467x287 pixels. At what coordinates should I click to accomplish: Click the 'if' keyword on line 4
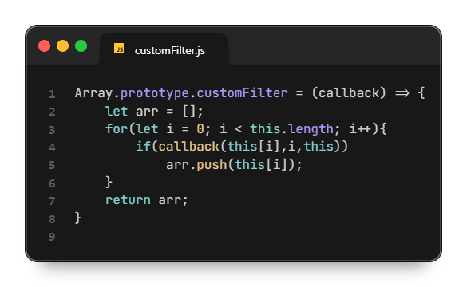pos(143,147)
